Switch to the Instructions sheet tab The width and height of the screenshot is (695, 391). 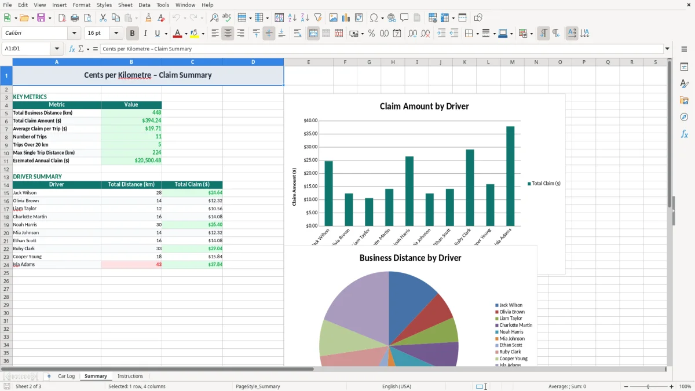click(130, 376)
